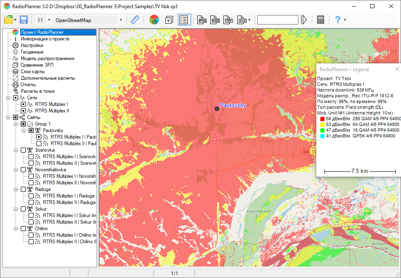The image size is (401, 278).
Task: Enable the Sosnovka site checkbox
Action: [x=23, y=150]
